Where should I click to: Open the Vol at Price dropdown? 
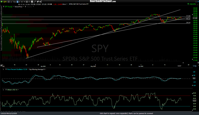pyautogui.click(x=23, y=6)
